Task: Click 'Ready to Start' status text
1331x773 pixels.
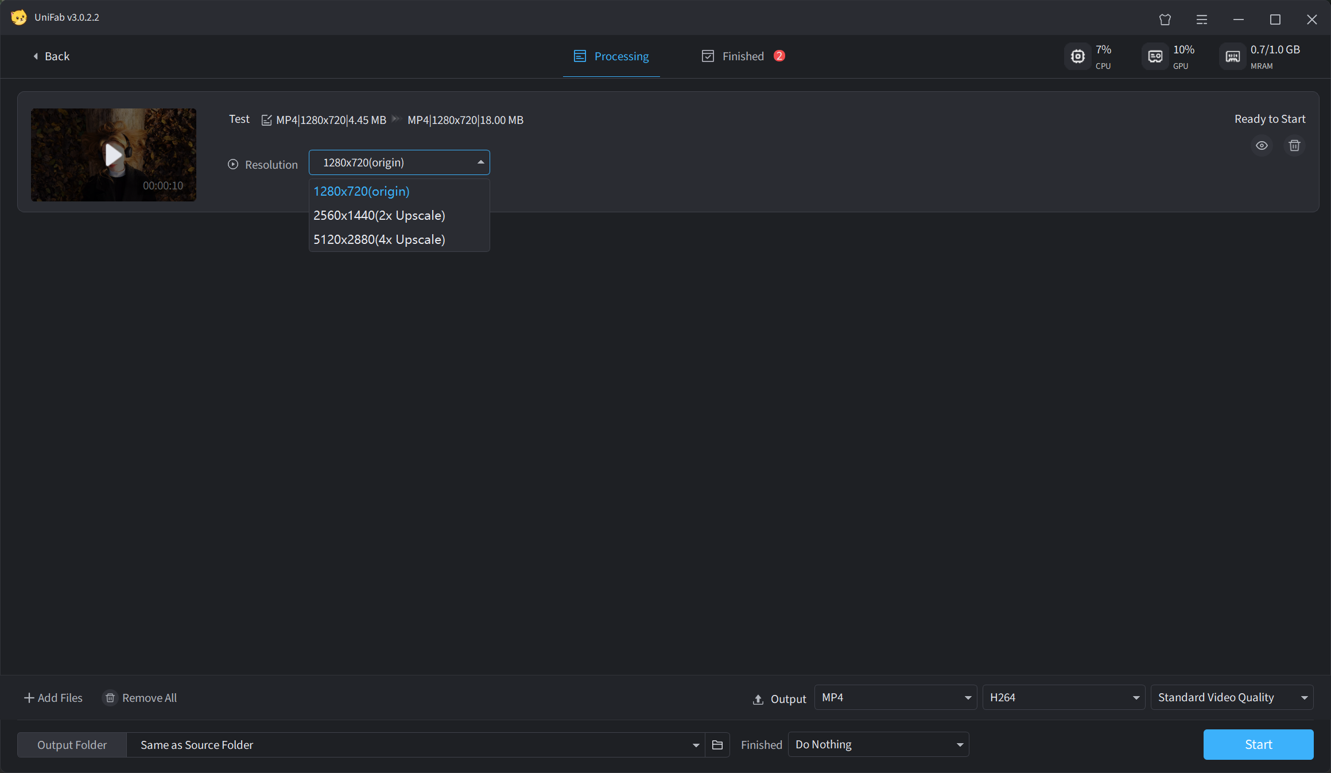Action: (1270, 119)
